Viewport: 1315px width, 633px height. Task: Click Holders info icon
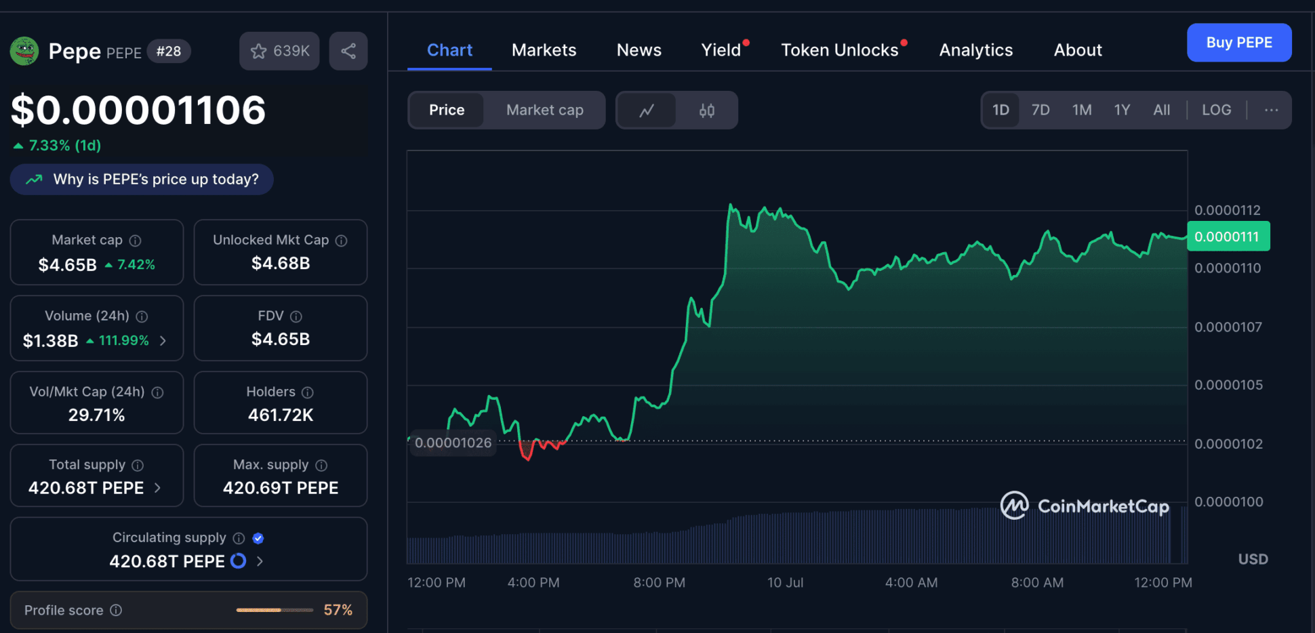click(308, 392)
